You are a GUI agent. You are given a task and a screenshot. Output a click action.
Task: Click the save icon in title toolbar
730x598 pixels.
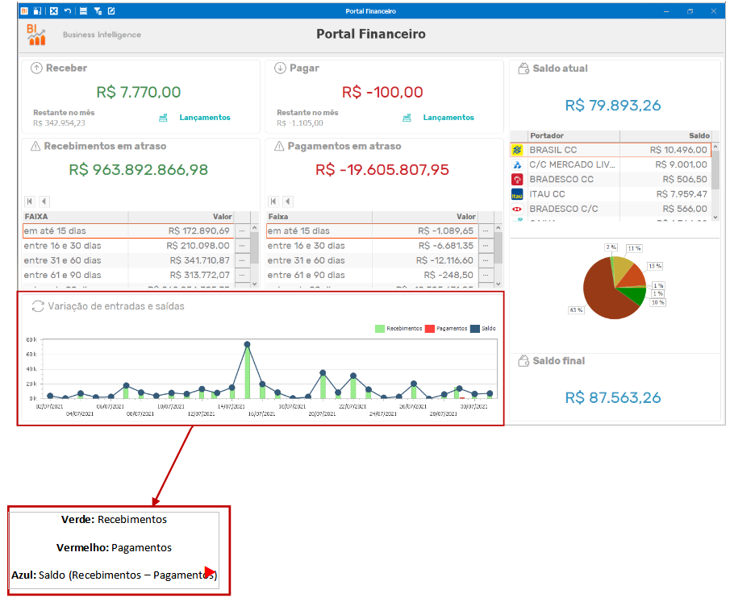tap(38, 10)
